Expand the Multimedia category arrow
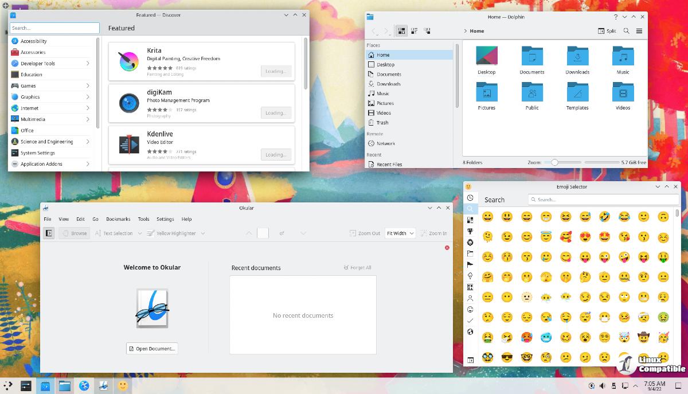Viewport: 688px width, 394px height. 88,119
